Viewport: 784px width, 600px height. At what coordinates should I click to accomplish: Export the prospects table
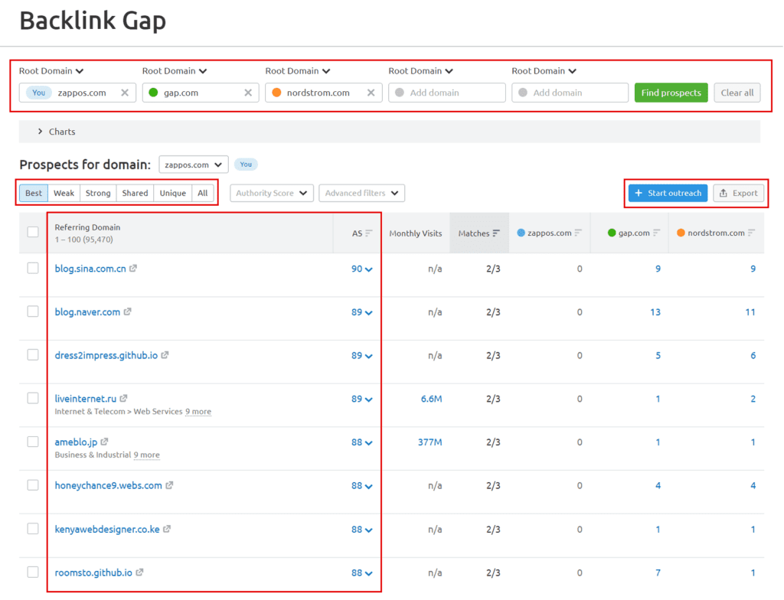coord(739,193)
